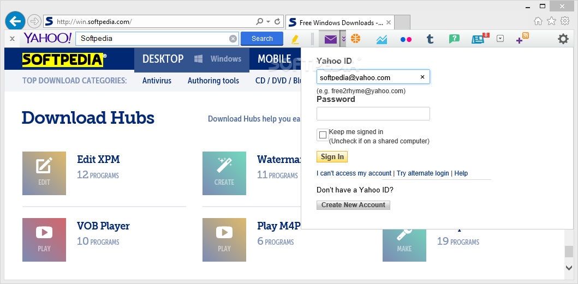
Task: Clear the Yahoo ID field with X
Action: point(422,77)
